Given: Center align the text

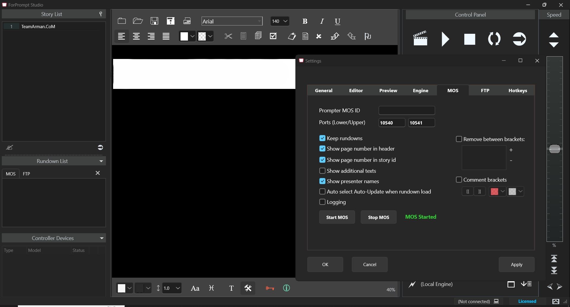Looking at the screenshot, I should click(x=136, y=36).
